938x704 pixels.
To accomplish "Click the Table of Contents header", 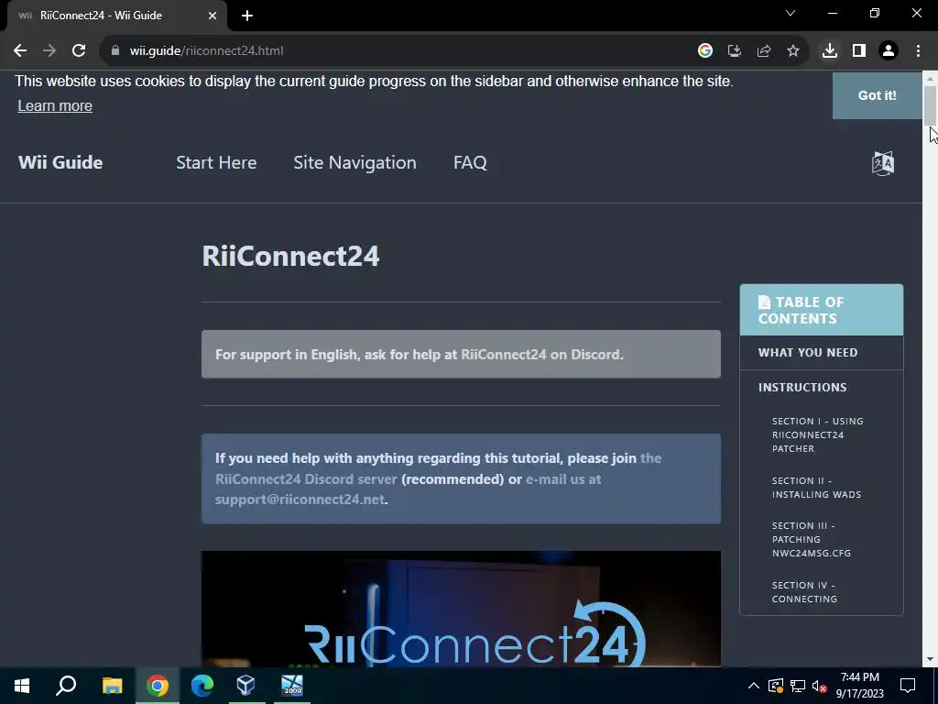I will (822, 310).
